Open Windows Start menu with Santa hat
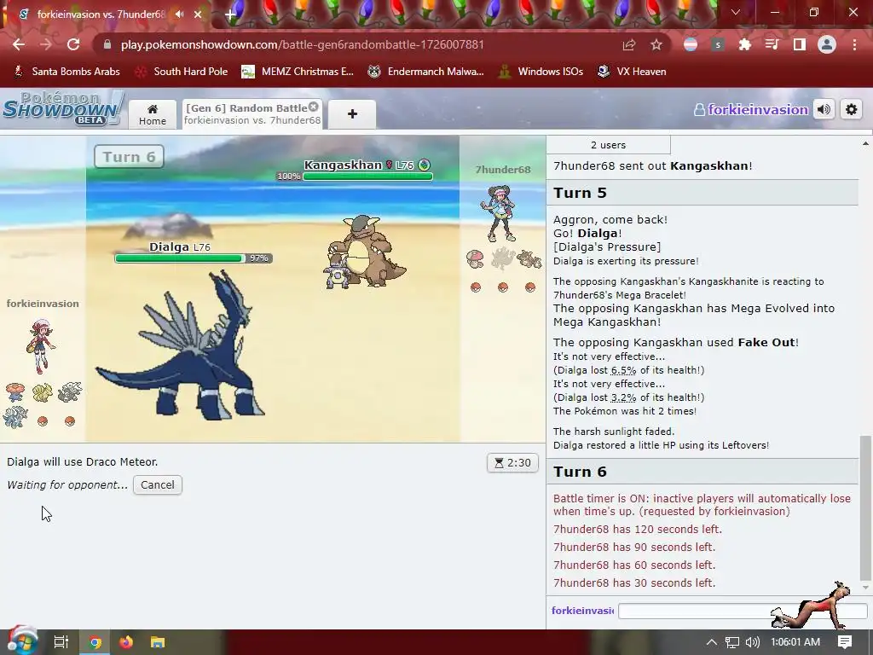Viewport: 873px width, 655px height. coord(22,642)
